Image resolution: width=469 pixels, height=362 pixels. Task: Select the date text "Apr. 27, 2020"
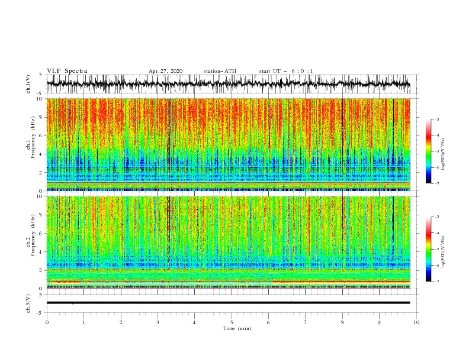(165, 71)
